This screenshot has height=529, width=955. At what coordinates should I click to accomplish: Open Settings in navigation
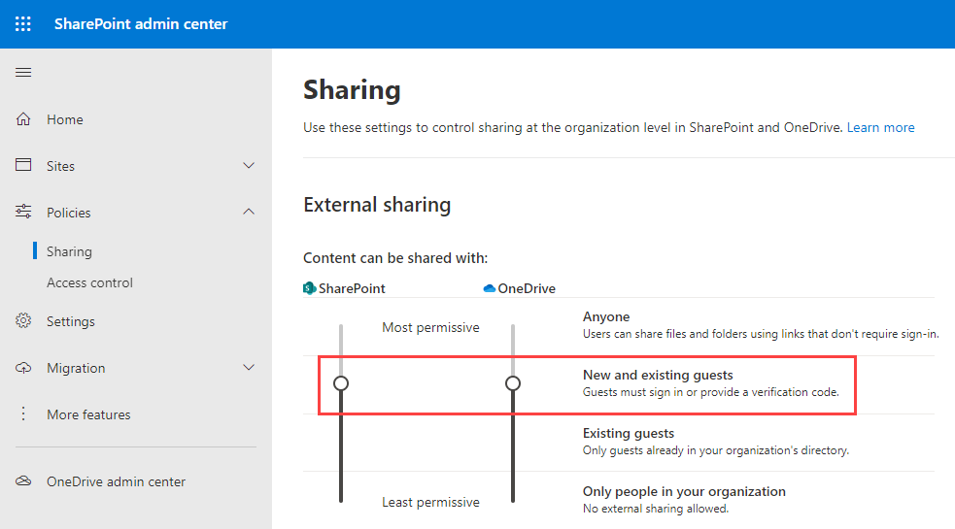pos(71,321)
